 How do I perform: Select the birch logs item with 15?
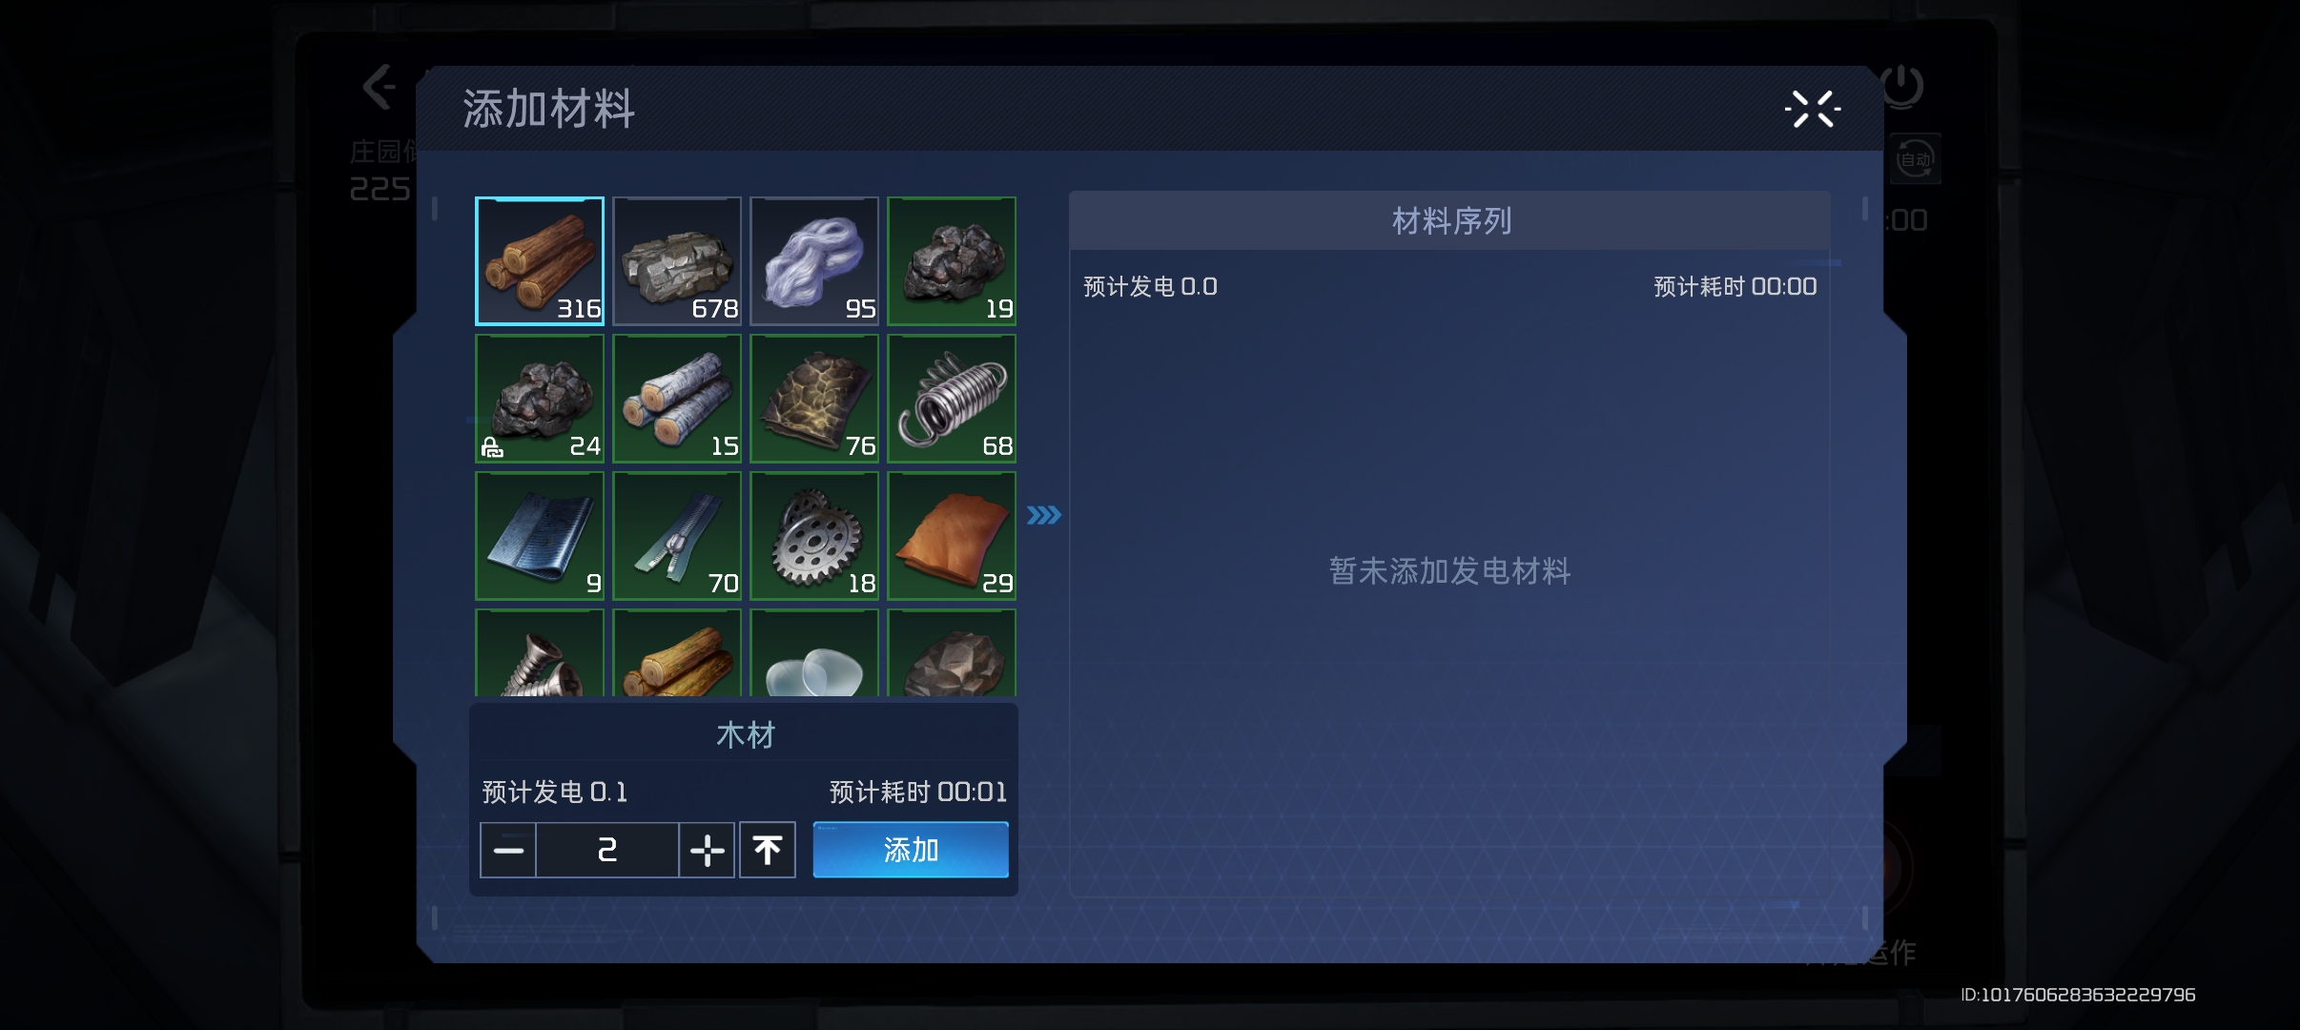point(677,399)
